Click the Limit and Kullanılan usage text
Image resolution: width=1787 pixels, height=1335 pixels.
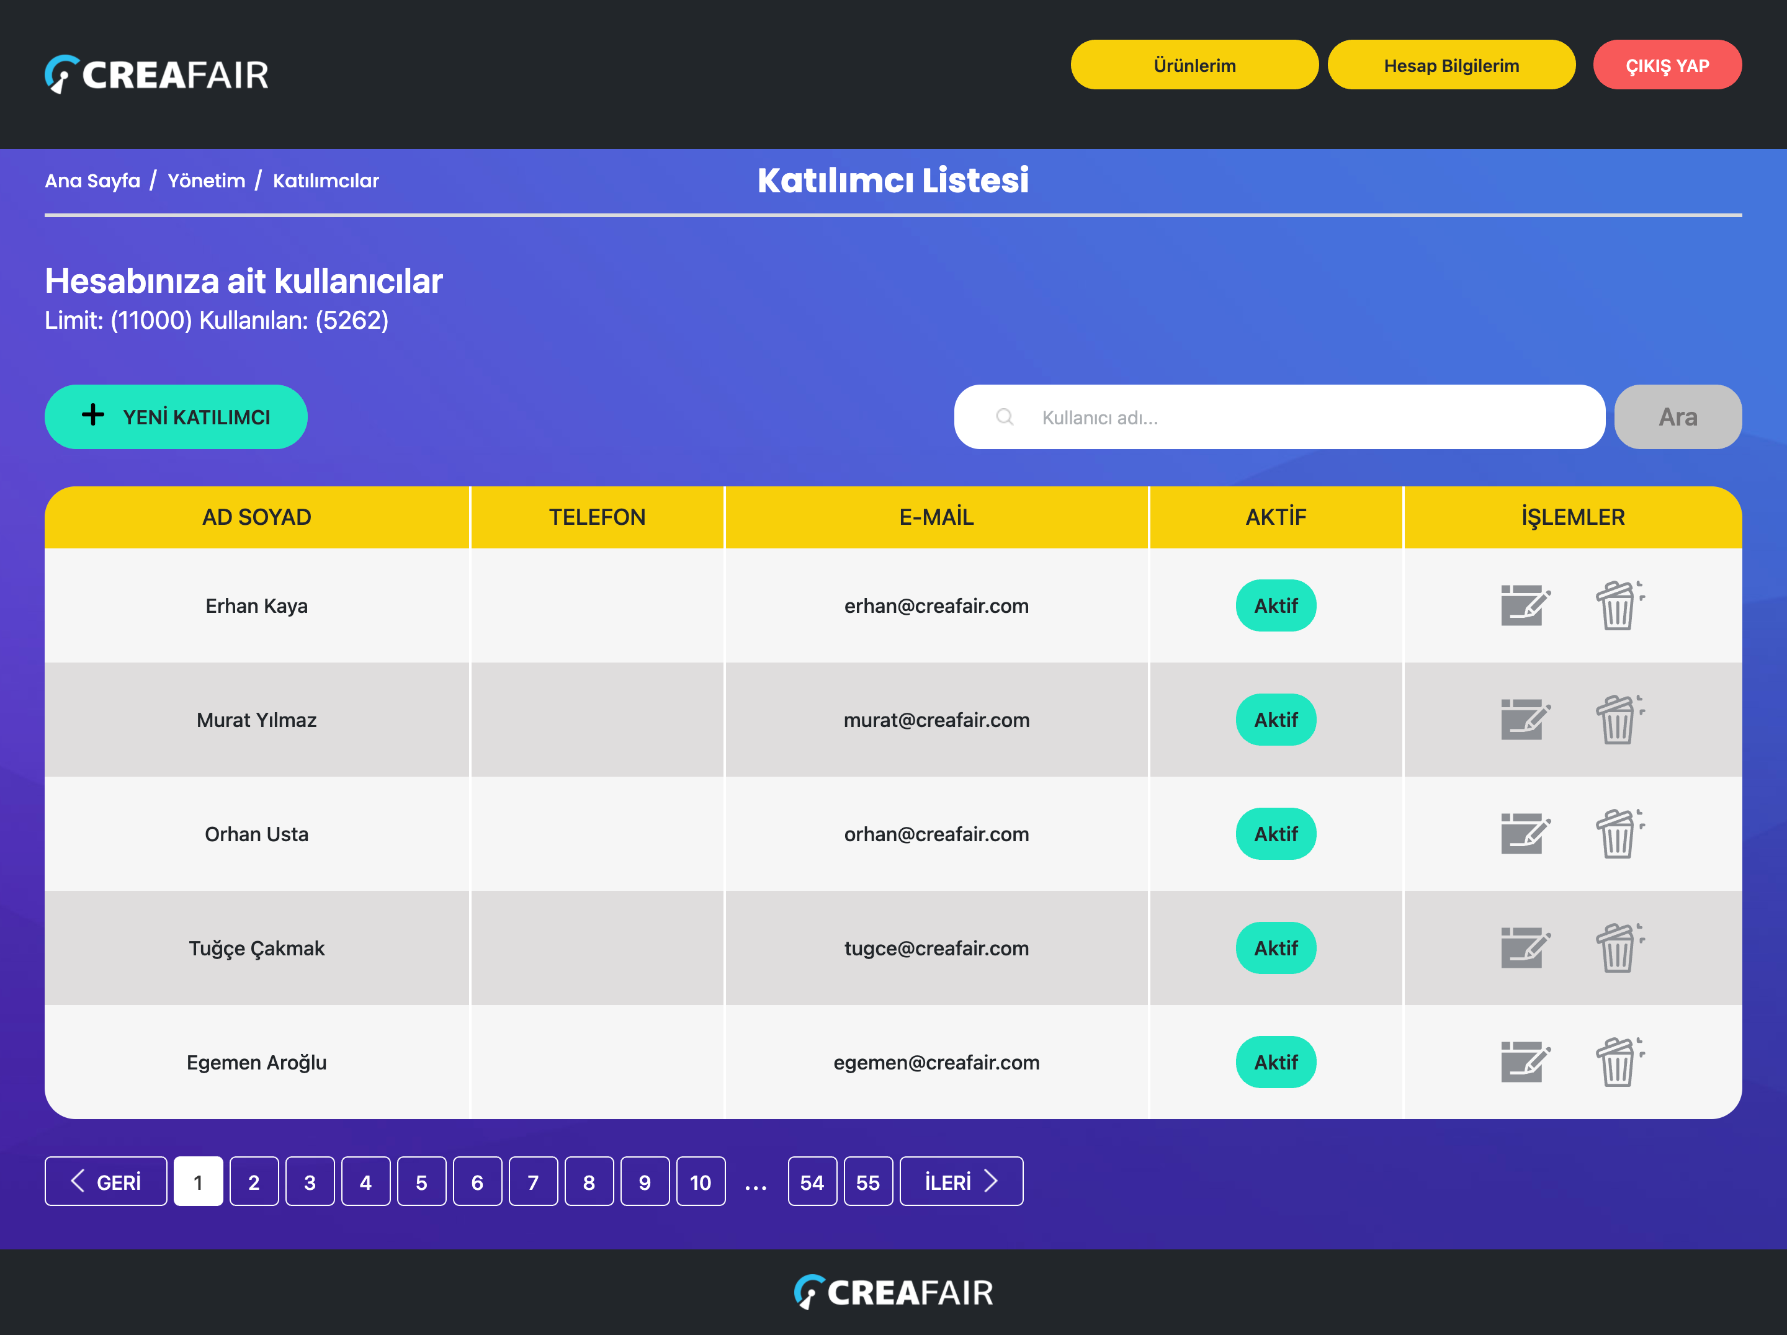(x=217, y=320)
